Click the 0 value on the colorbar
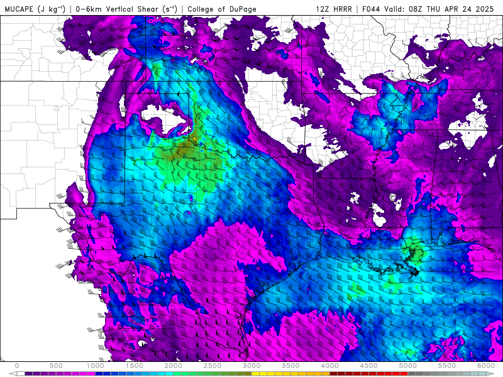 coord(17,366)
